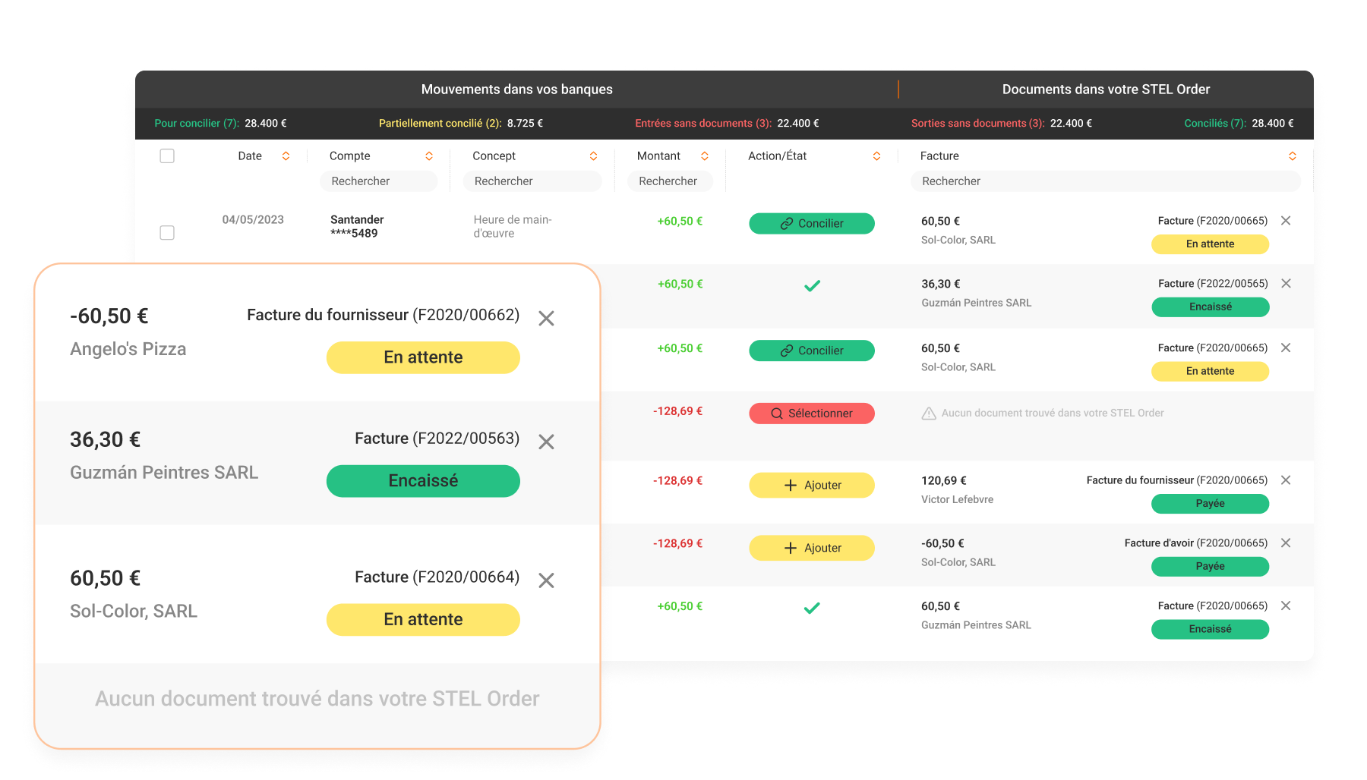Sort by Compte column arrows
The height and width of the screenshot is (780, 1367).
pyautogui.click(x=429, y=156)
